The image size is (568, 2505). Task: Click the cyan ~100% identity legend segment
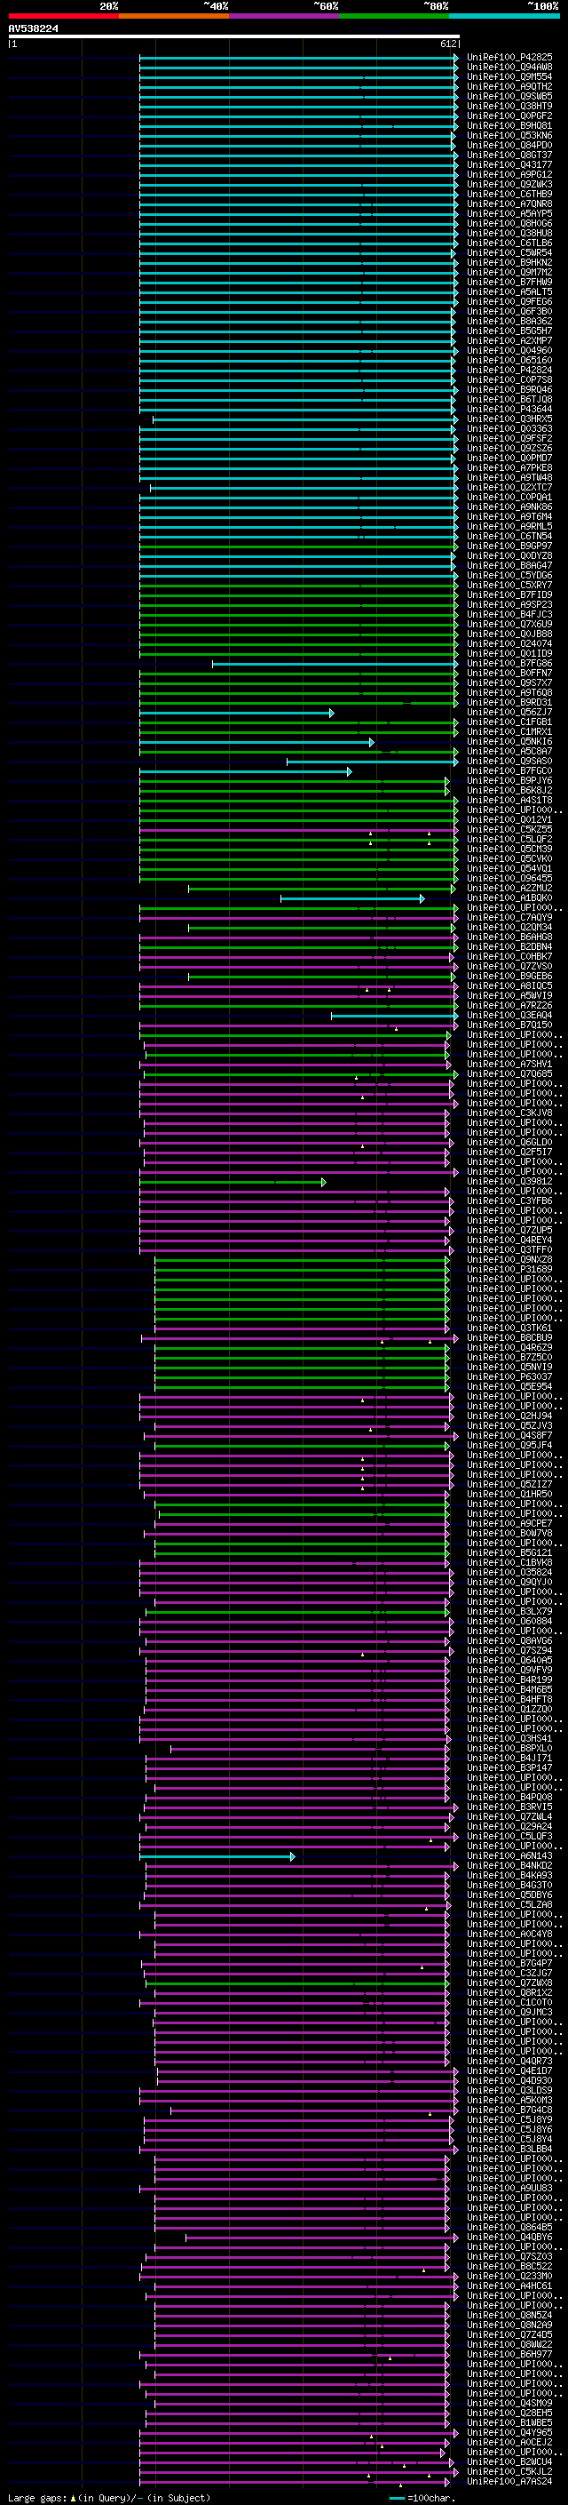coord(504,17)
